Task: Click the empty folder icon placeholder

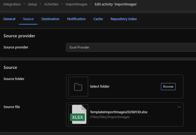Action: point(78,87)
